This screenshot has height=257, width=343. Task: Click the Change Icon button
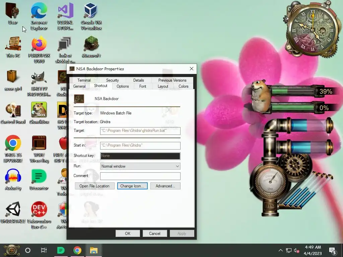pos(132,186)
